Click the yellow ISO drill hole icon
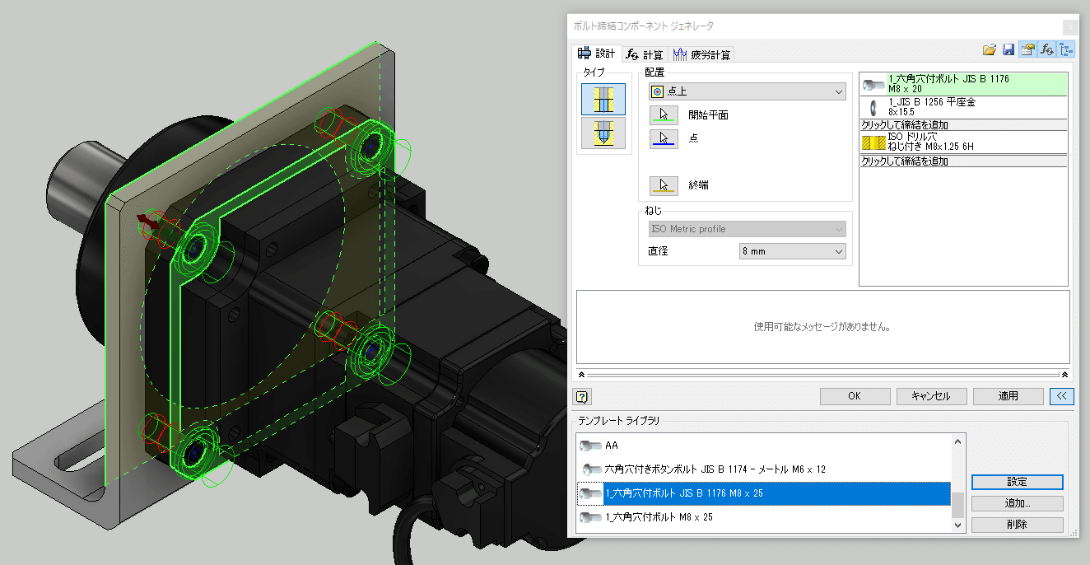Viewport: 1090px width, 565px height. coord(873,142)
